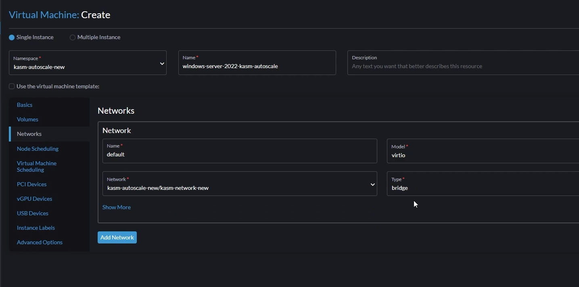This screenshot has height=287, width=579.
Task: Open the USB Devices panel
Action: click(32, 213)
